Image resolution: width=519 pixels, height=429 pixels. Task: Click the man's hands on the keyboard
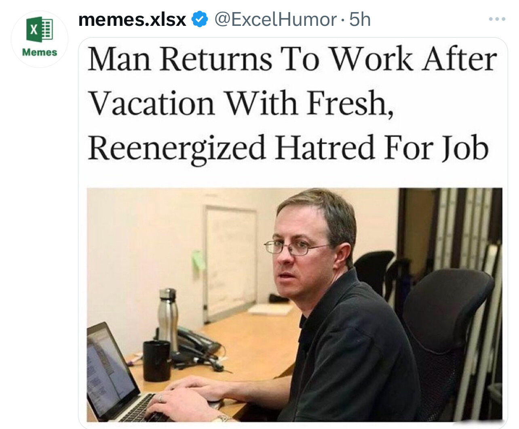pos(190,398)
